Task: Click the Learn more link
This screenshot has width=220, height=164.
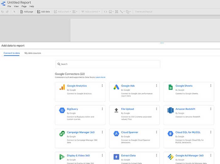Action: pyautogui.click(x=101, y=77)
